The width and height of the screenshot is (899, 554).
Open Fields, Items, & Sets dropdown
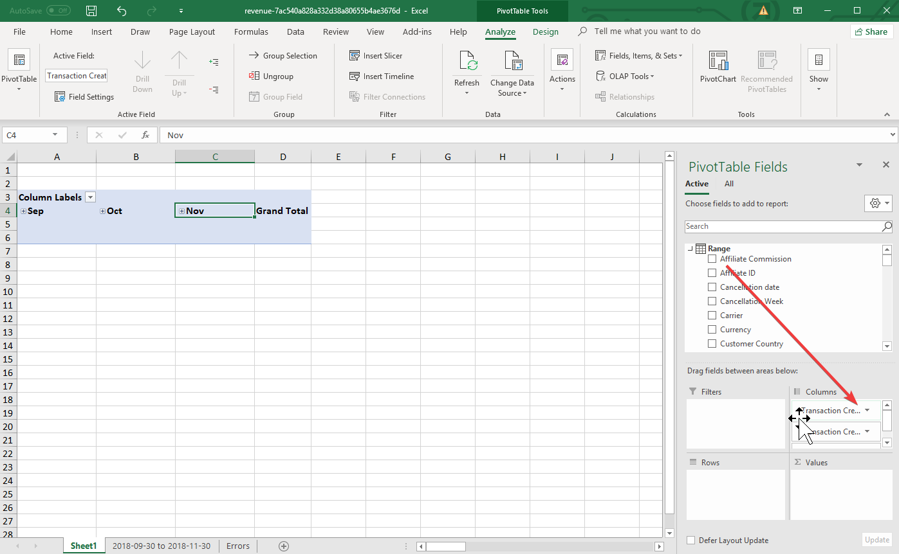pyautogui.click(x=638, y=56)
